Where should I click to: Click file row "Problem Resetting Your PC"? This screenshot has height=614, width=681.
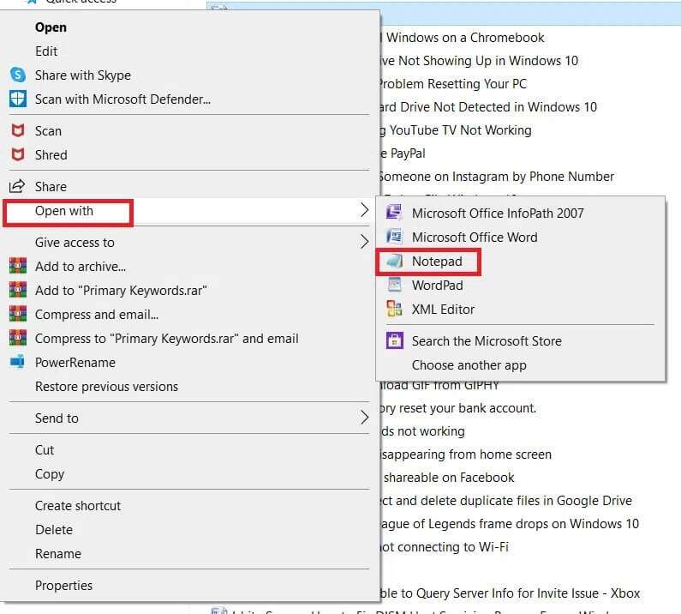click(x=453, y=83)
